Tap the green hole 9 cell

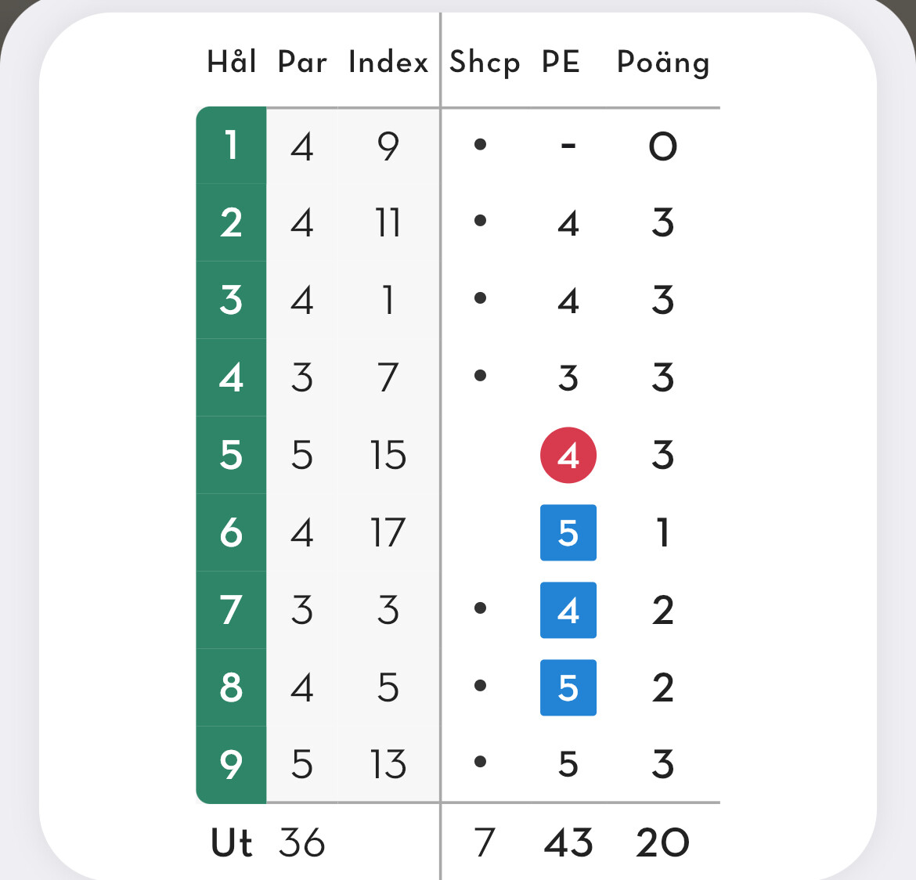[231, 765]
